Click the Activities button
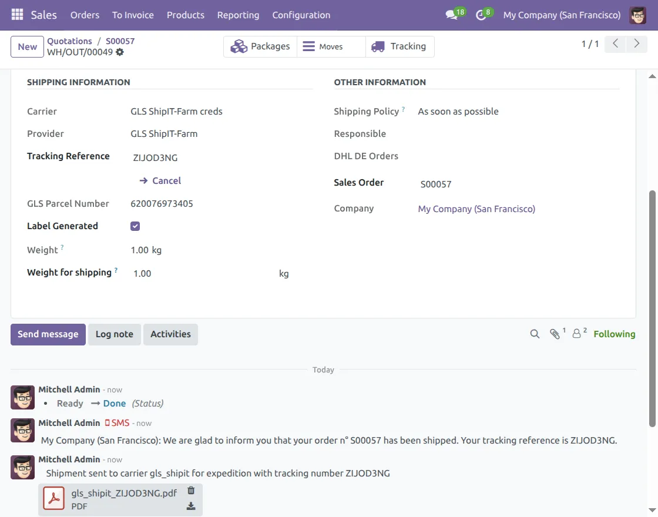The height and width of the screenshot is (517, 658). click(170, 334)
